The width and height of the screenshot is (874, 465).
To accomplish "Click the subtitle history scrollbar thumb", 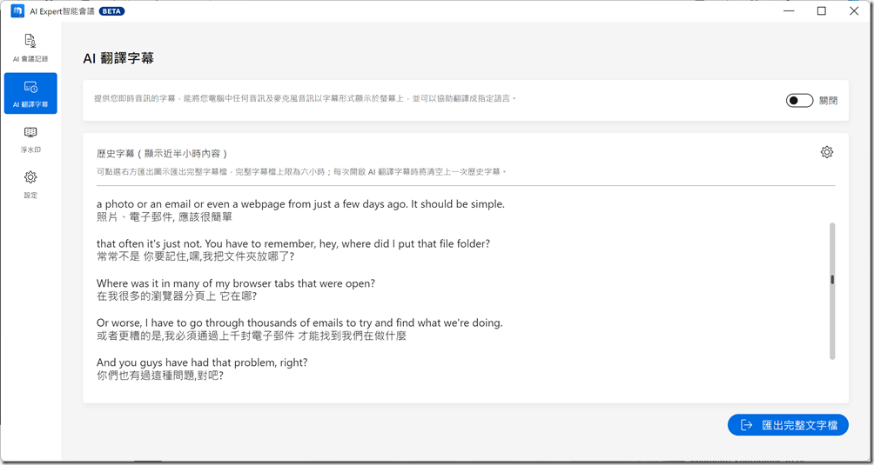I will pyautogui.click(x=832, y=280).
